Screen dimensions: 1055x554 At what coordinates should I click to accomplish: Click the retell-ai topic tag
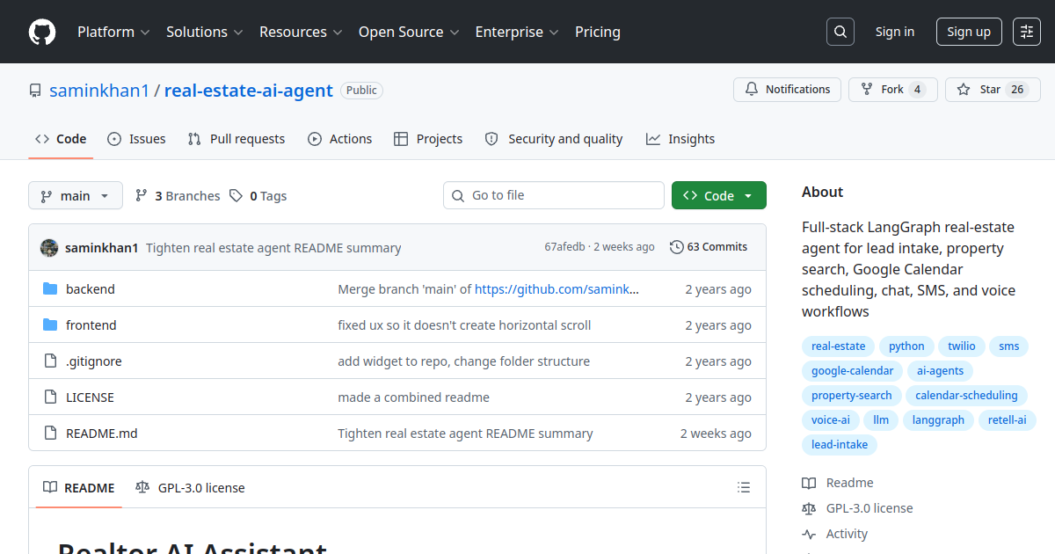pos(1007,420)
